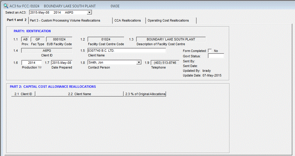295x156 pixels.
Task: Click the EUB Facility Code field
Action: pos(59,39)
